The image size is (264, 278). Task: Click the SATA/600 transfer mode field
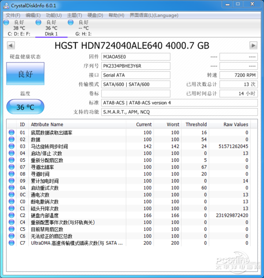click(x=136, y=84)
